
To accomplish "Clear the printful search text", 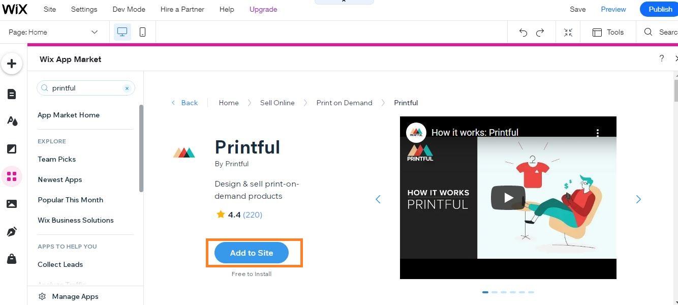I will (x=127, y=88).
